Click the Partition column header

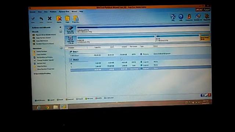tap(71, 48)
